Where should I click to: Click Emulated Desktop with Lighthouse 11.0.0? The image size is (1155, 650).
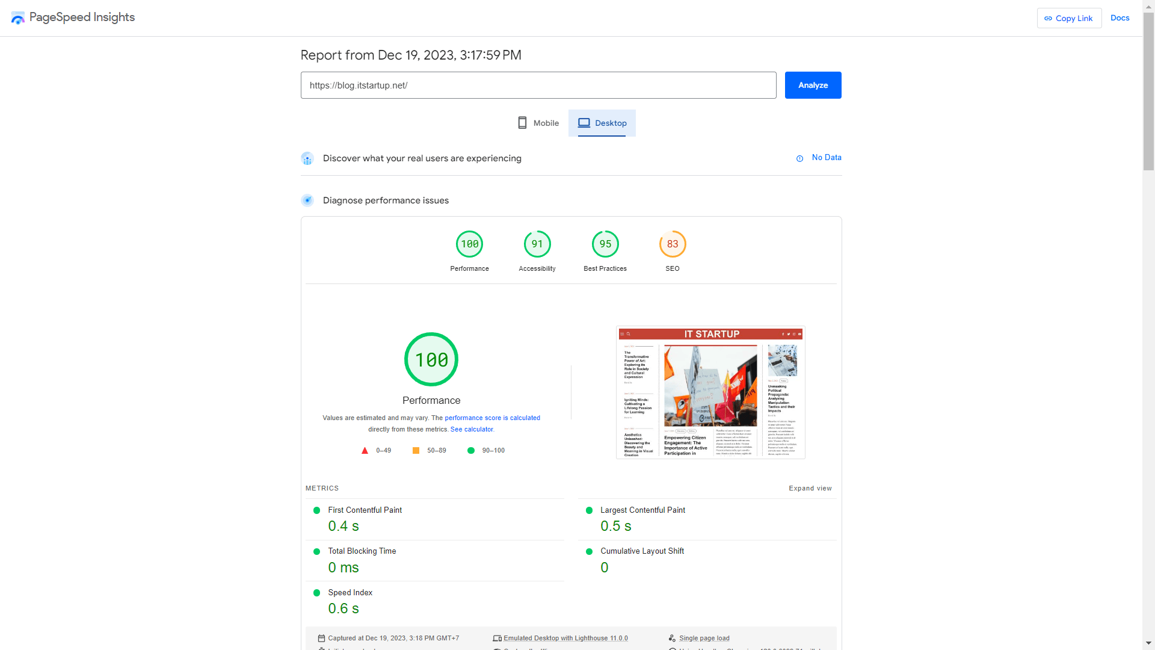pyautogui.click(x=565, y=638)
